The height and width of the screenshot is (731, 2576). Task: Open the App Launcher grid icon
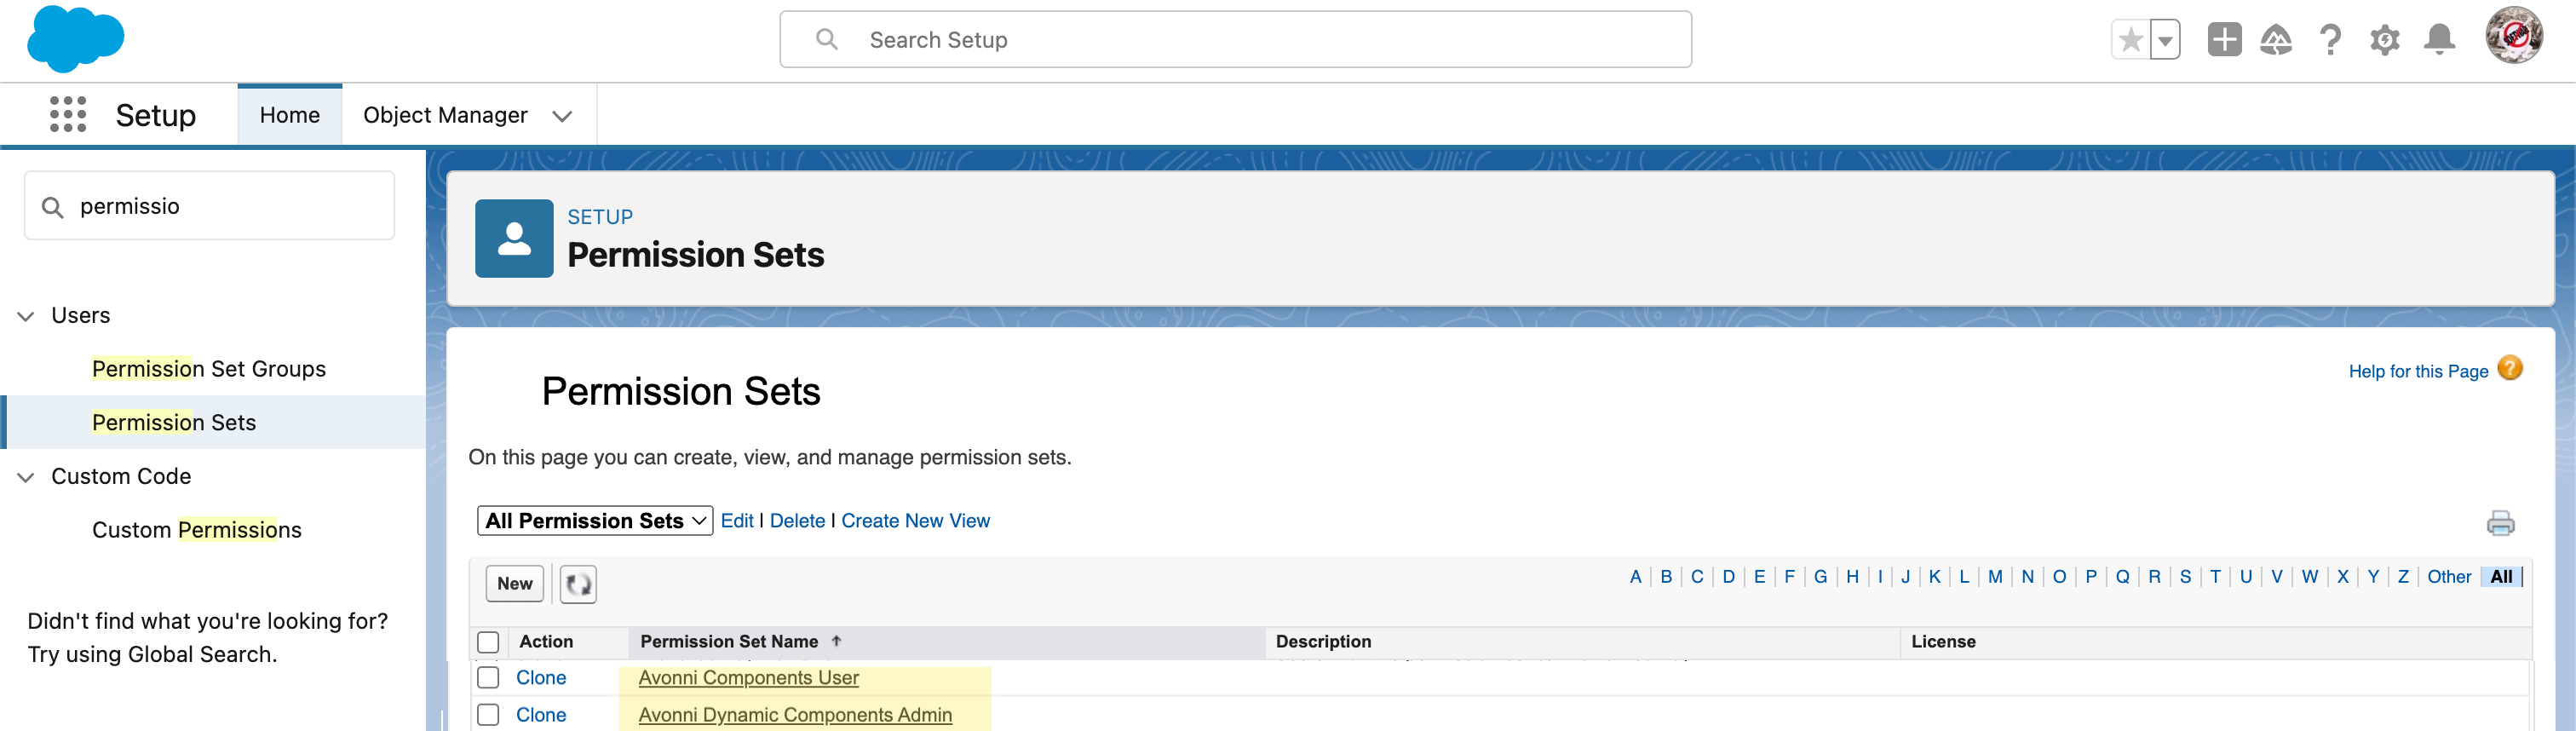pos(68,115)
